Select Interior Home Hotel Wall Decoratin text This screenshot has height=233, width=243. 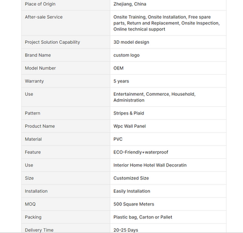click(x=150, y=165)
